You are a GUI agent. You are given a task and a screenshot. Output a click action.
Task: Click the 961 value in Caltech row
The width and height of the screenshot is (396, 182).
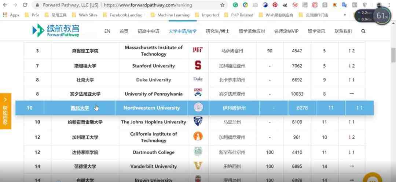[297, 137]
